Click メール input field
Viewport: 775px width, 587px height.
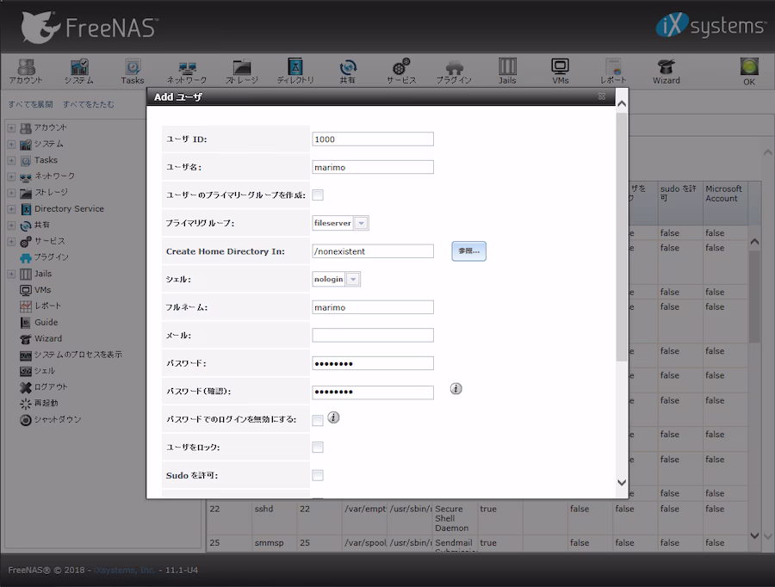point(373,335)
